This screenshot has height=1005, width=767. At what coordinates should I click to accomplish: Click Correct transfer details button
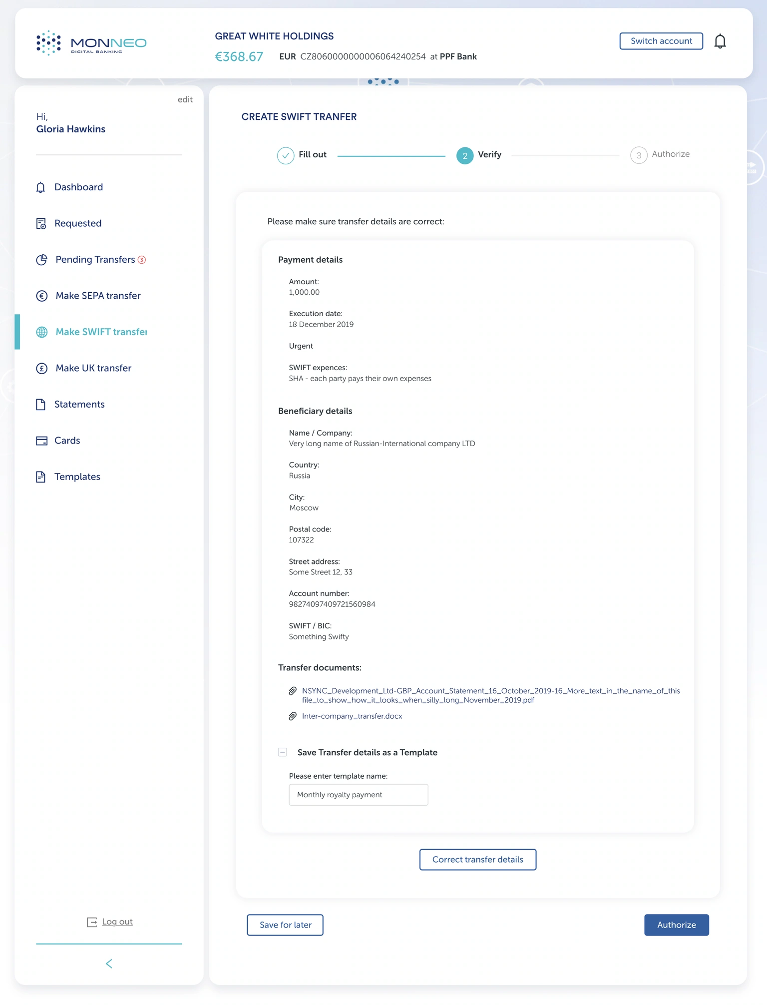tap(478, 860)
